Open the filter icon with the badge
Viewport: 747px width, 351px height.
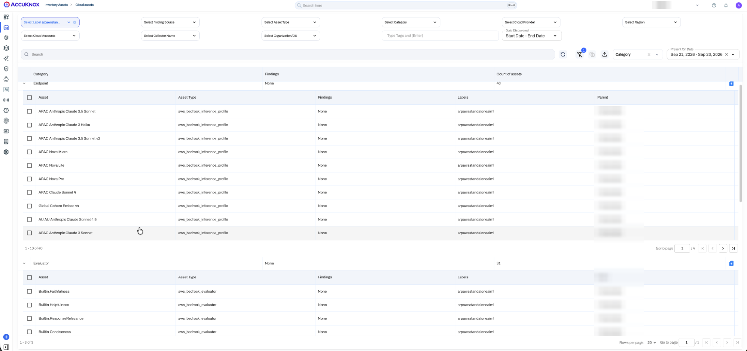coord(580,55)
